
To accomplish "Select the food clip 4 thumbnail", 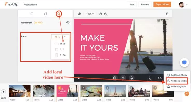I will coord(91,91).
